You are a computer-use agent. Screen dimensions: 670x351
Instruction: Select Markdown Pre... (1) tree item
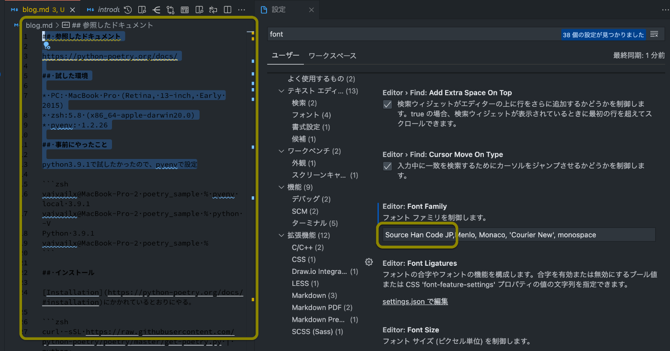coord(325,319)
